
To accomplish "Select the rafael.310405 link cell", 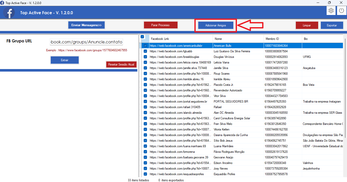I will coord(181,107).
